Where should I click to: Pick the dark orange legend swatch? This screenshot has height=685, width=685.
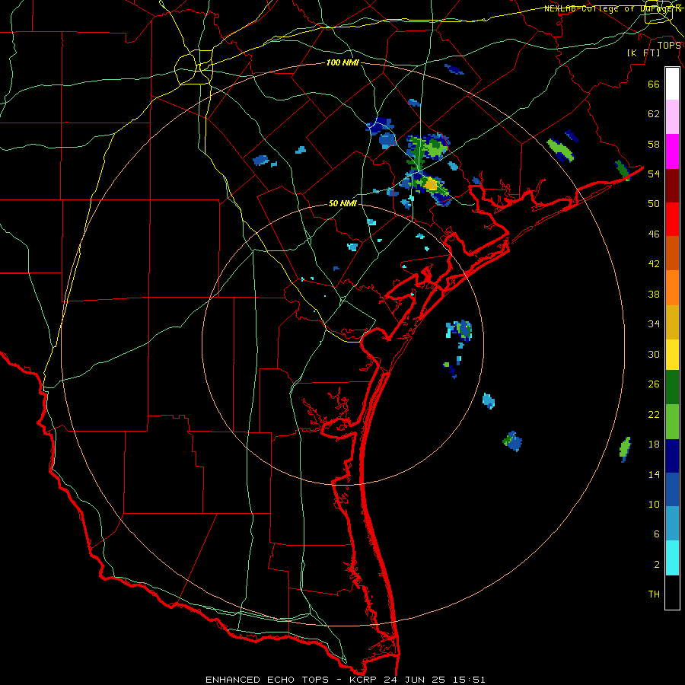pos(672,253)
